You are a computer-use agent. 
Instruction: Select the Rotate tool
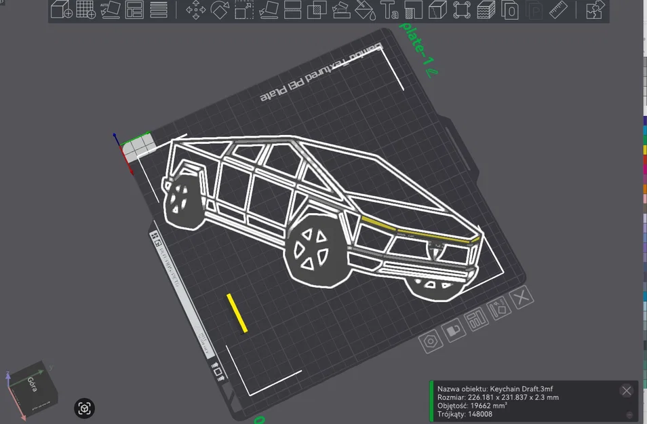click(220, 9)
